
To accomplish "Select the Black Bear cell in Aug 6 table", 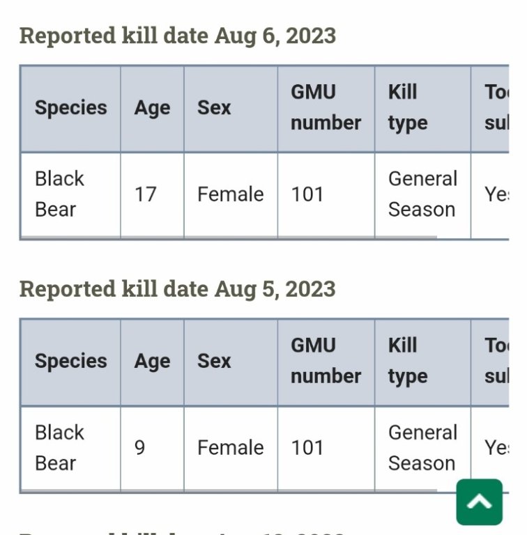I will click(x=60, y=194).
